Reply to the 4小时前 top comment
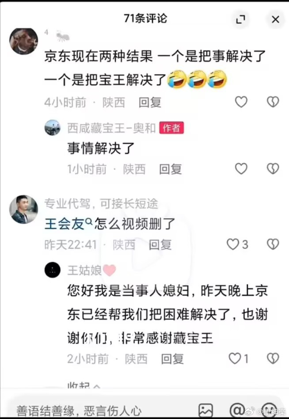Viewport: 289px width, 419px height. pyautogui.click(x=150, y=103)
